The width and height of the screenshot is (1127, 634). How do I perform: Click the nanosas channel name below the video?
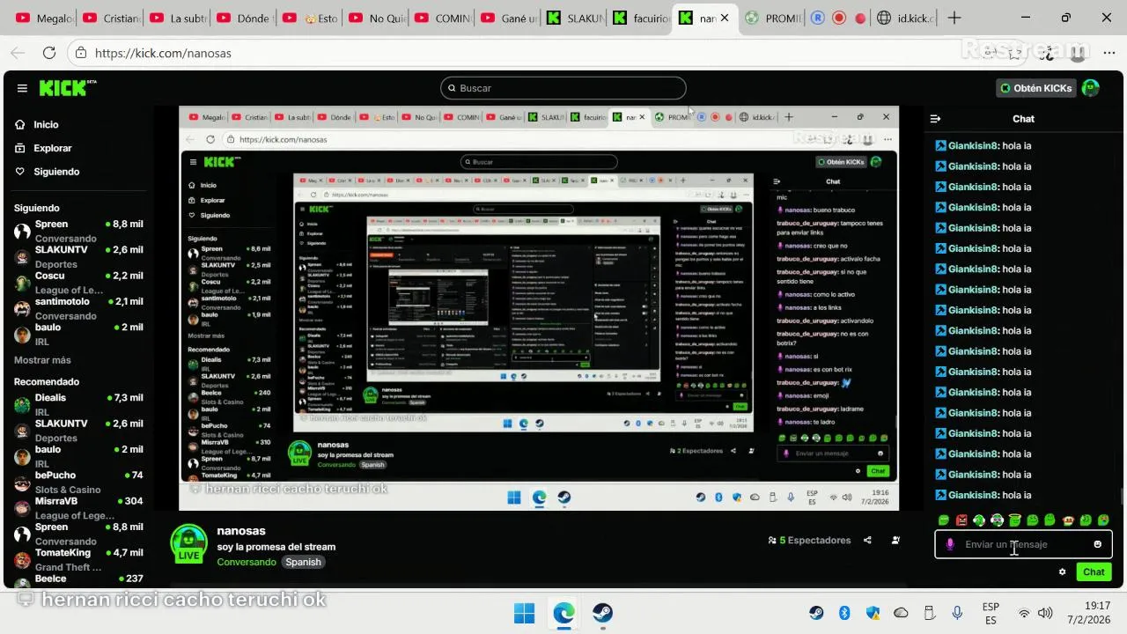tap(241, 531)
